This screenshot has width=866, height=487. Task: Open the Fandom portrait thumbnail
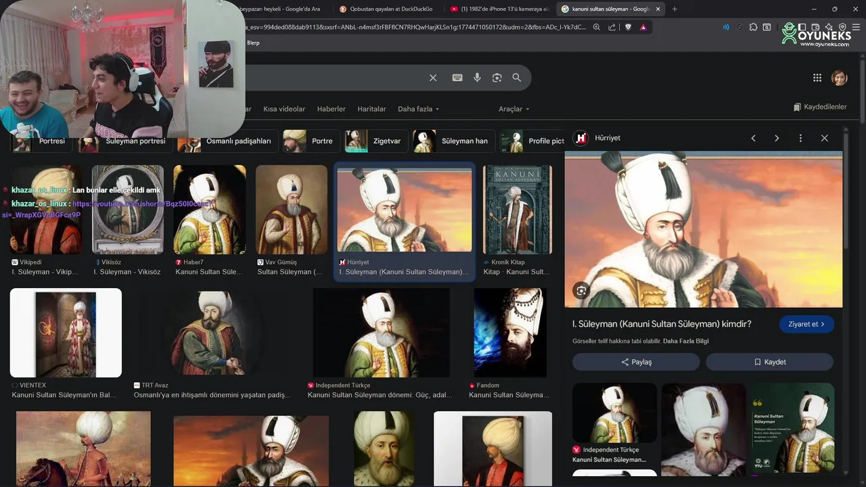pyautogui.click(x=510, y=333)
